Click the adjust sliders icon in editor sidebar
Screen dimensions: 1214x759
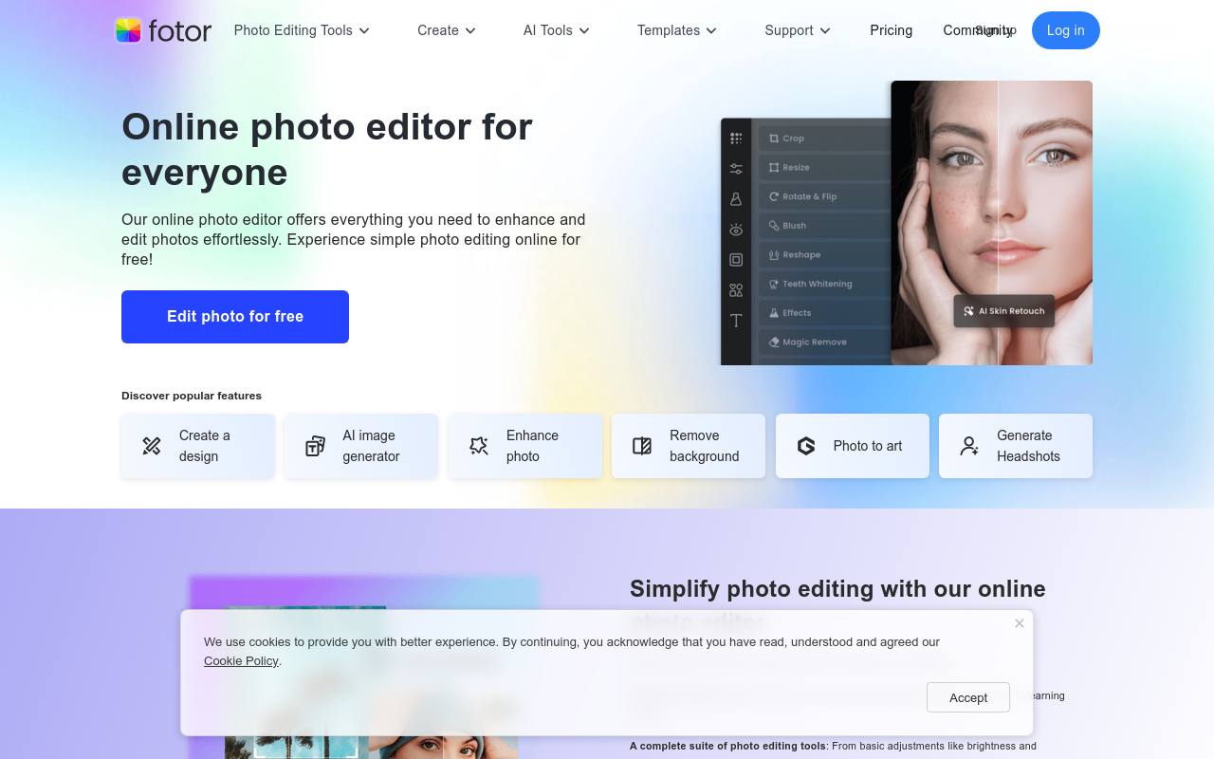(x=736, y=169)
